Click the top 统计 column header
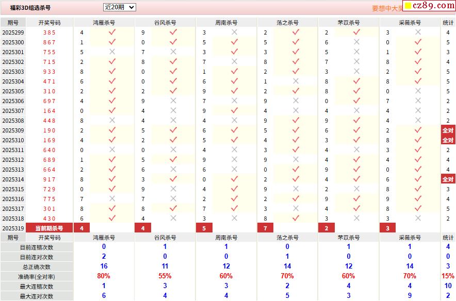 (x=448, y=23)
